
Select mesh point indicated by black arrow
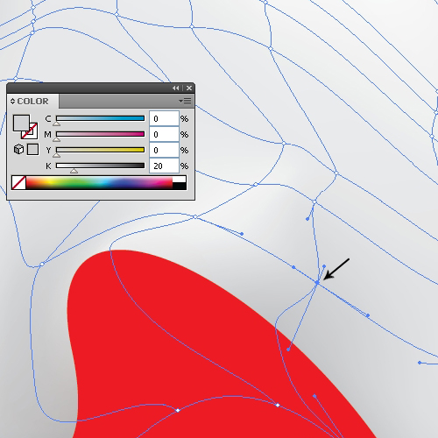coord(317,282)
